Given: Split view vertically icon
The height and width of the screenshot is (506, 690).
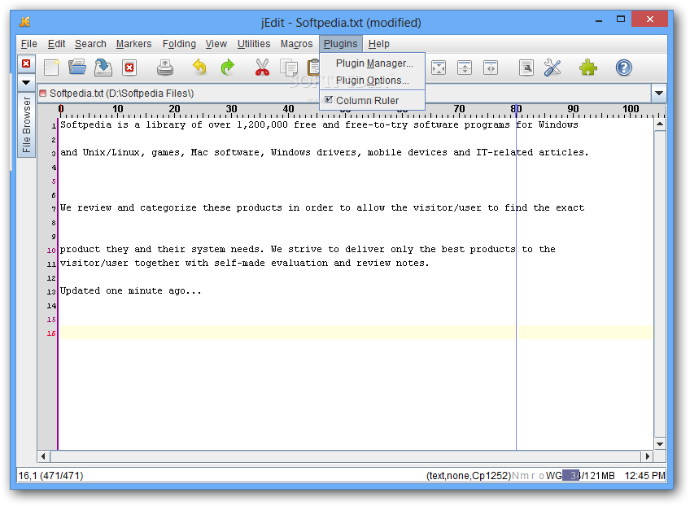Looking at the screenshot, I should tap(491, 68).
